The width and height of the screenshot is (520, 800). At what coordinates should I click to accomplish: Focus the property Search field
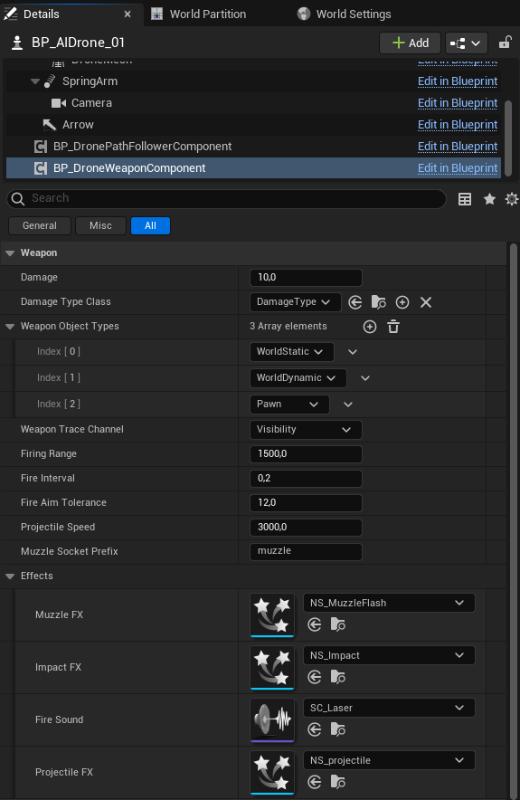226,198
